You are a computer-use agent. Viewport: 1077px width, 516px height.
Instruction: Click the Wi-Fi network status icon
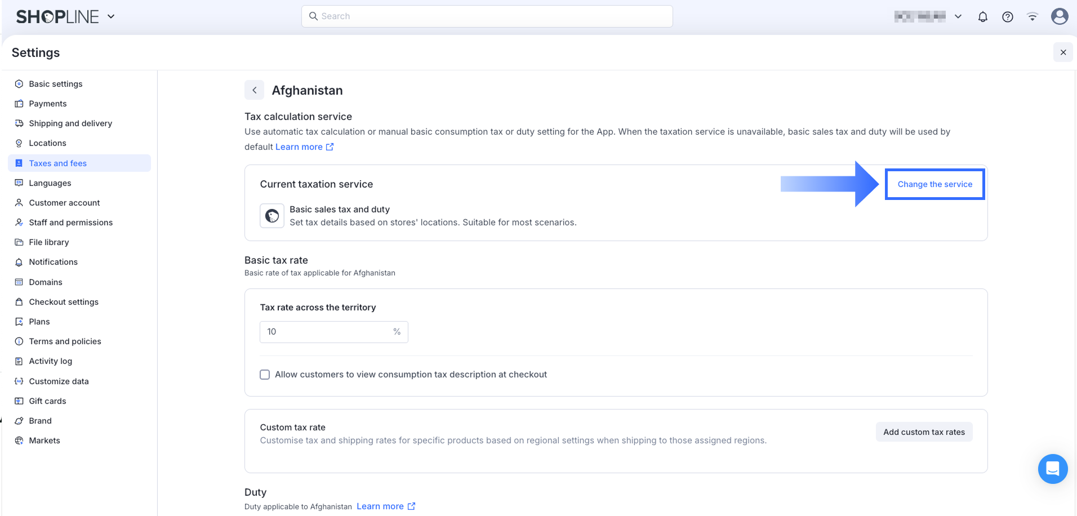(1033, 17)
